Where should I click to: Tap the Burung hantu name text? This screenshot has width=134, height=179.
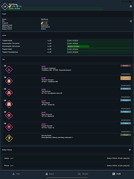click(x=46, y=136)
